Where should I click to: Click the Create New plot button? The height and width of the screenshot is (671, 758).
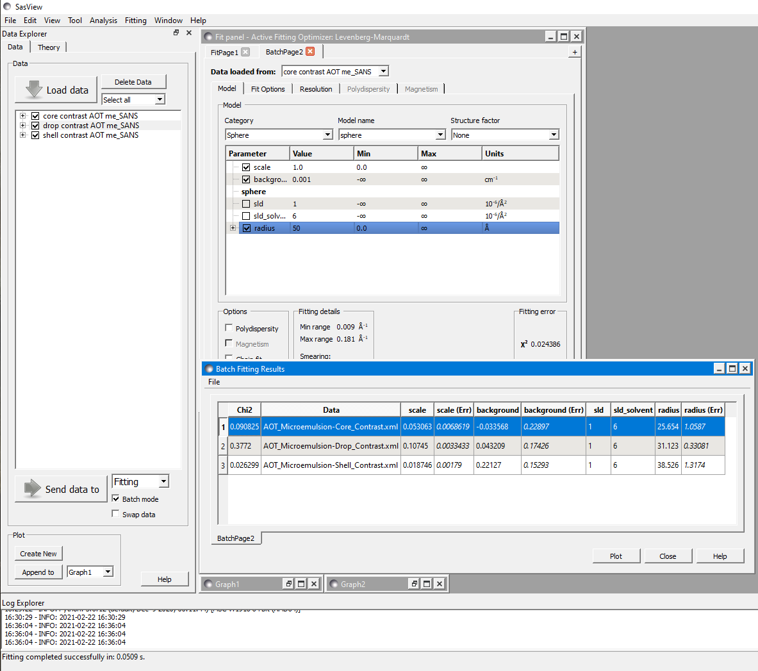click(38, 553)
